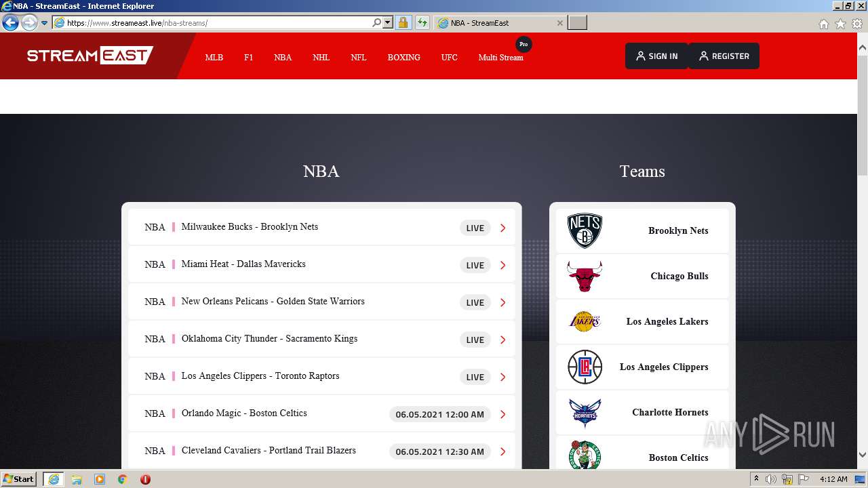Open the NFL menu item
868x488 pixels.
point(359,58)
